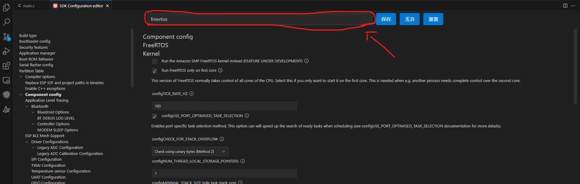Open the Search view in activity bar
This screenshot has height=184, width=580.
click(6, 22)
